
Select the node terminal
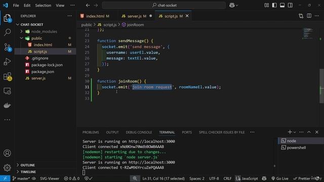click(301, 141)
